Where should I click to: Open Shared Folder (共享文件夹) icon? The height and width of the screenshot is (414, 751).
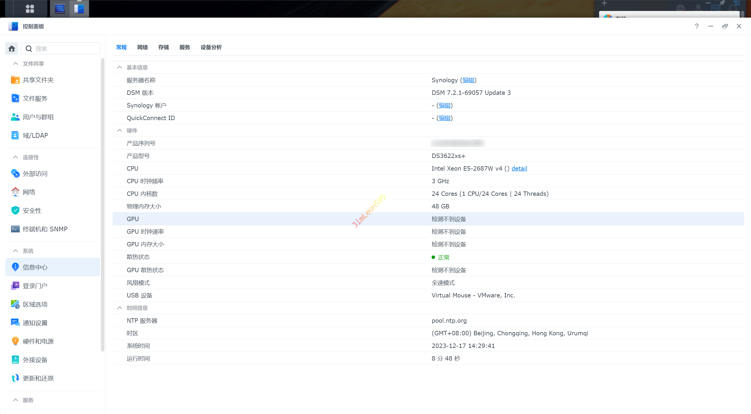pyautogui.click(x=15, y=80)
